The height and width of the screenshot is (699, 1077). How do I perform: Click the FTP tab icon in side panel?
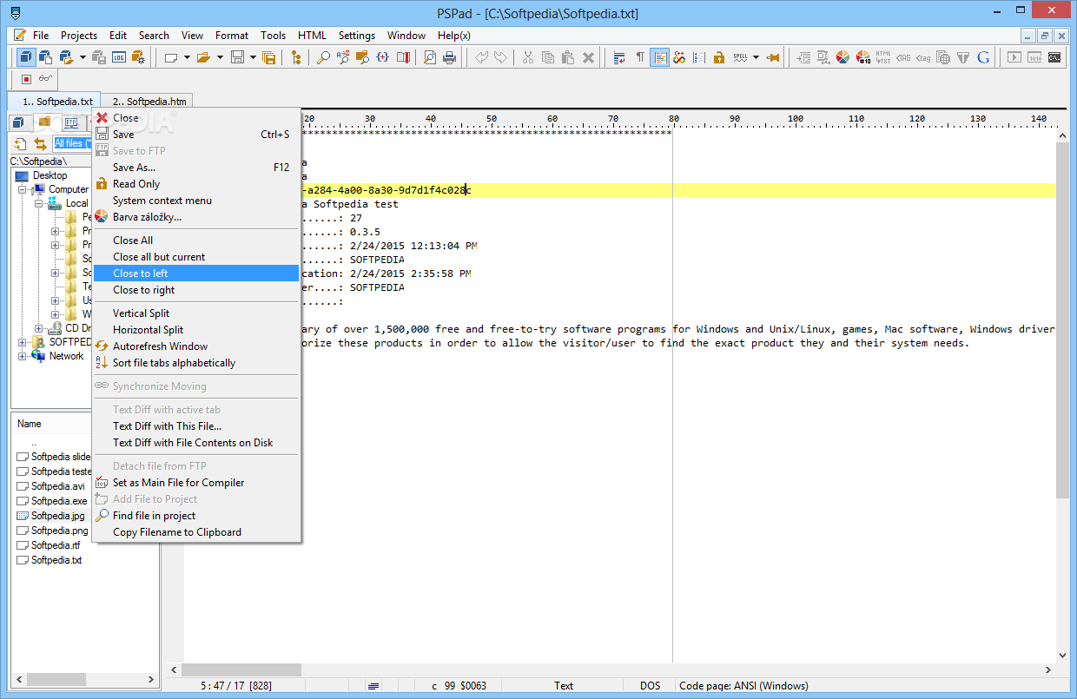click(71, 122)
